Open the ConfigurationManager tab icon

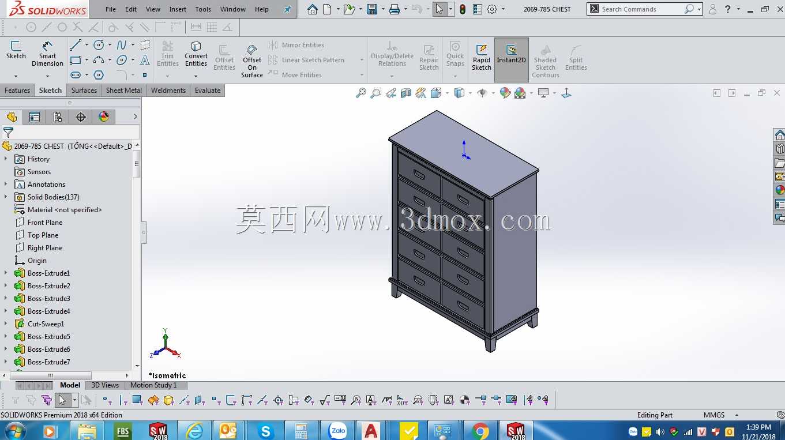tap(58, 117)
